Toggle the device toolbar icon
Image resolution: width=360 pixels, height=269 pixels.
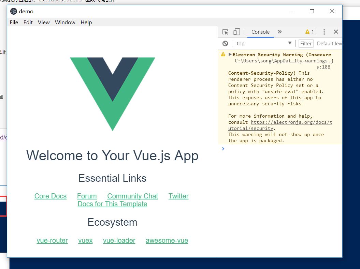236,32
